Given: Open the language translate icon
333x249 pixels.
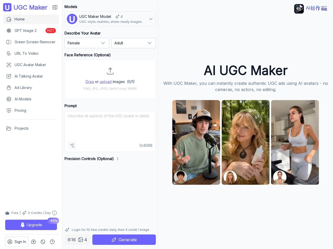Looking at the screenshot, I should (34, 242).
